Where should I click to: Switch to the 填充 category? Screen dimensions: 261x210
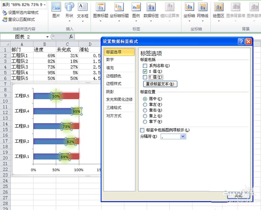[x=119, y=68]
